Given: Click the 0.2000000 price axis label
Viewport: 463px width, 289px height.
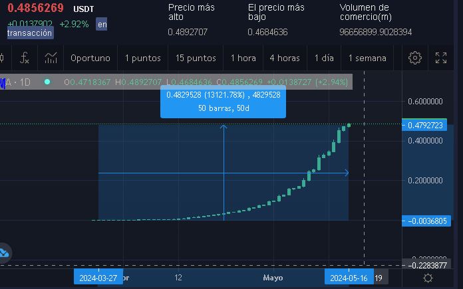Looking at the screenshot, I should (x=425, y=181).
